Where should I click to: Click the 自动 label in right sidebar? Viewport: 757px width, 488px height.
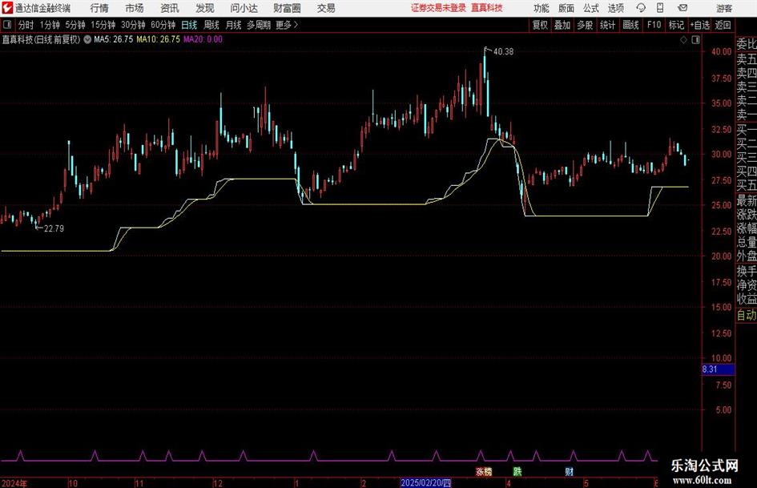click(747, 315)
